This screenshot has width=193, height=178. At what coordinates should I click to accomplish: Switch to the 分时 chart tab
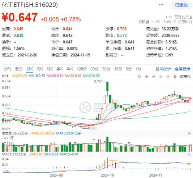click(8, 69)
